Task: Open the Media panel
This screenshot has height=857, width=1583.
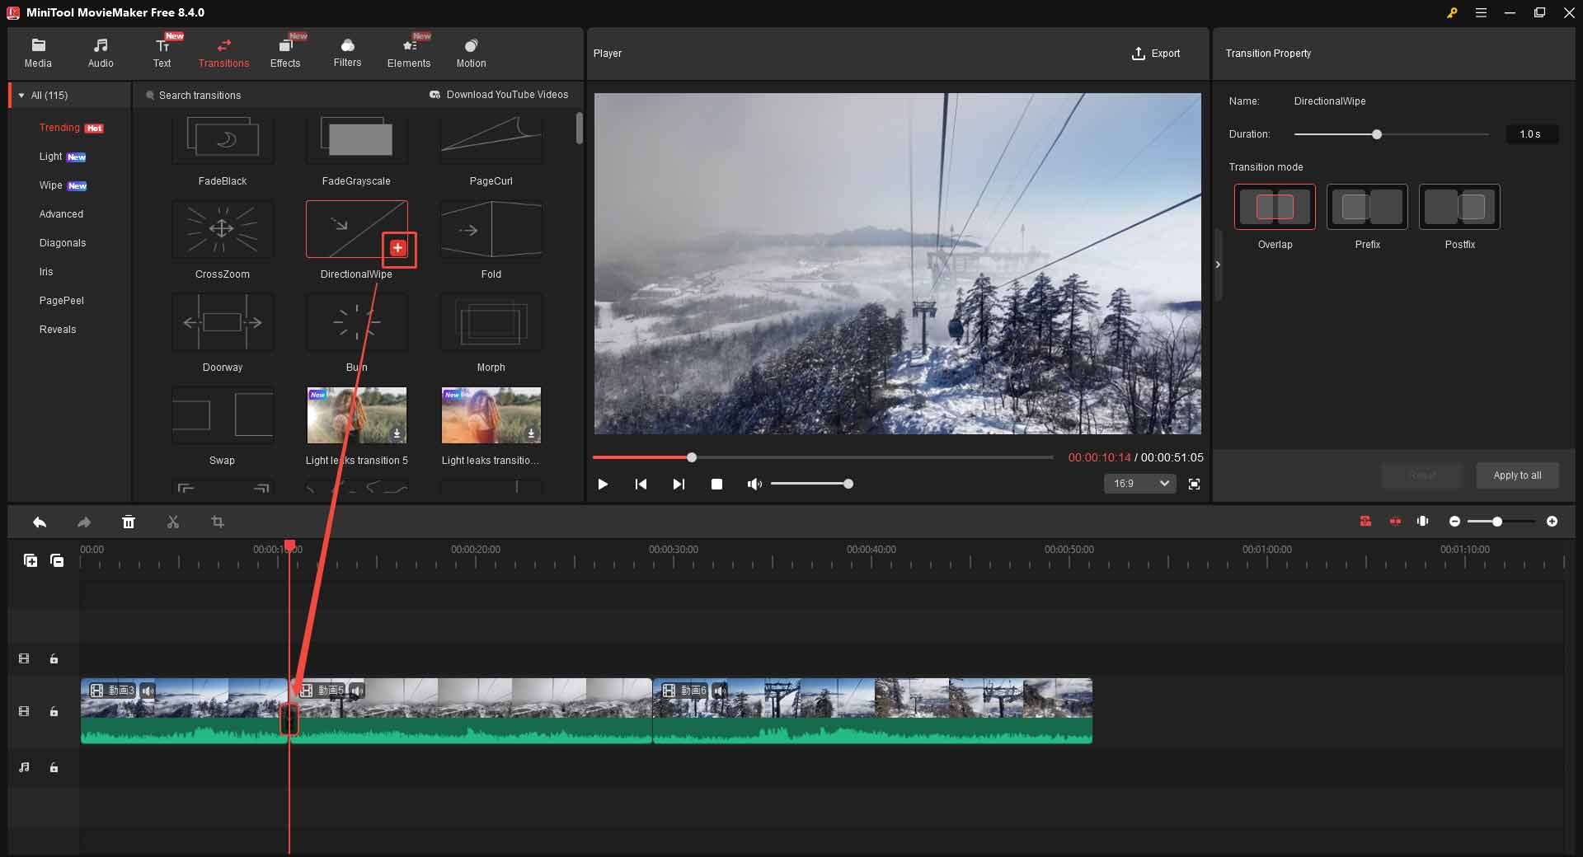Action: (x=38, y=52)
